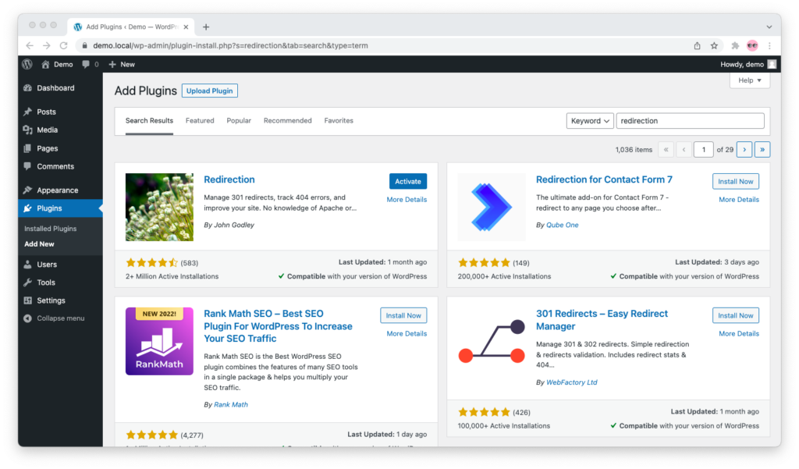Click the Qube One author link
This screenshot has width=799, height=469.
pyautogui.click(x=562, y=225)
